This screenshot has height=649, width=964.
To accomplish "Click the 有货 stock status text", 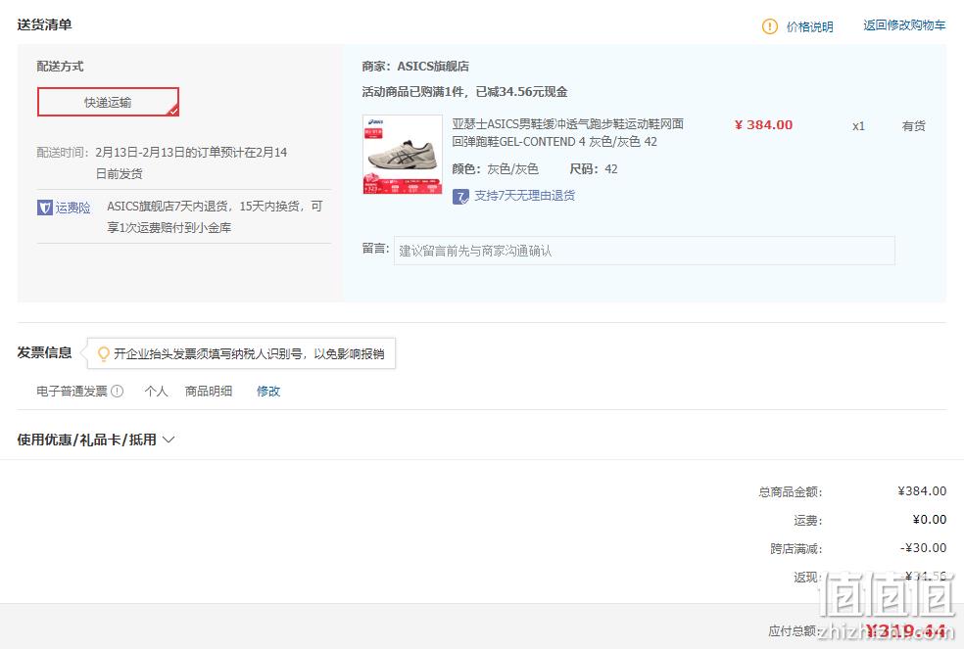I will 914,126.
